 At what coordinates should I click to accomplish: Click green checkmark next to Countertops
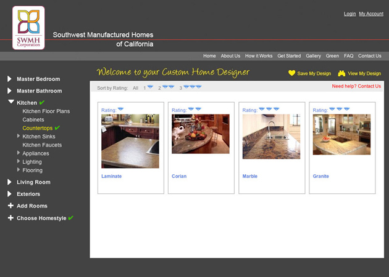coord(57,127)
